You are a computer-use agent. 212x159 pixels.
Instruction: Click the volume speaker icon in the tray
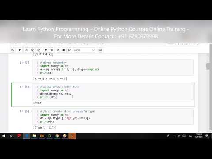click(179, 136)
